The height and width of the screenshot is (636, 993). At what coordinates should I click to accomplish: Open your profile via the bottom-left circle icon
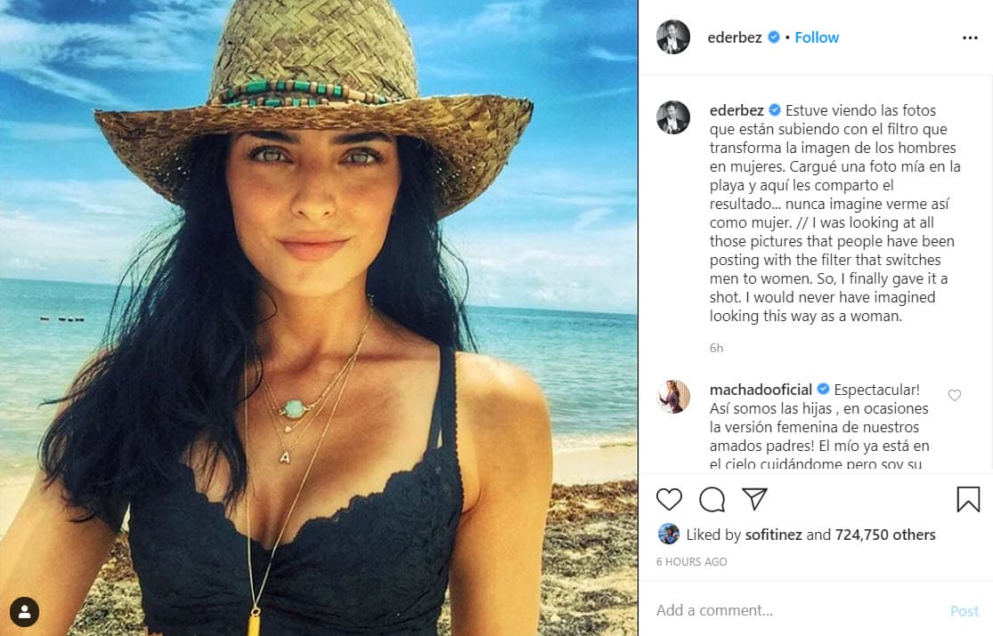pos(24,612)
